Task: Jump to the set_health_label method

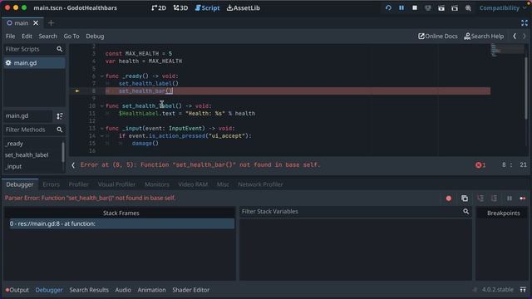Action: coord(27,155)
